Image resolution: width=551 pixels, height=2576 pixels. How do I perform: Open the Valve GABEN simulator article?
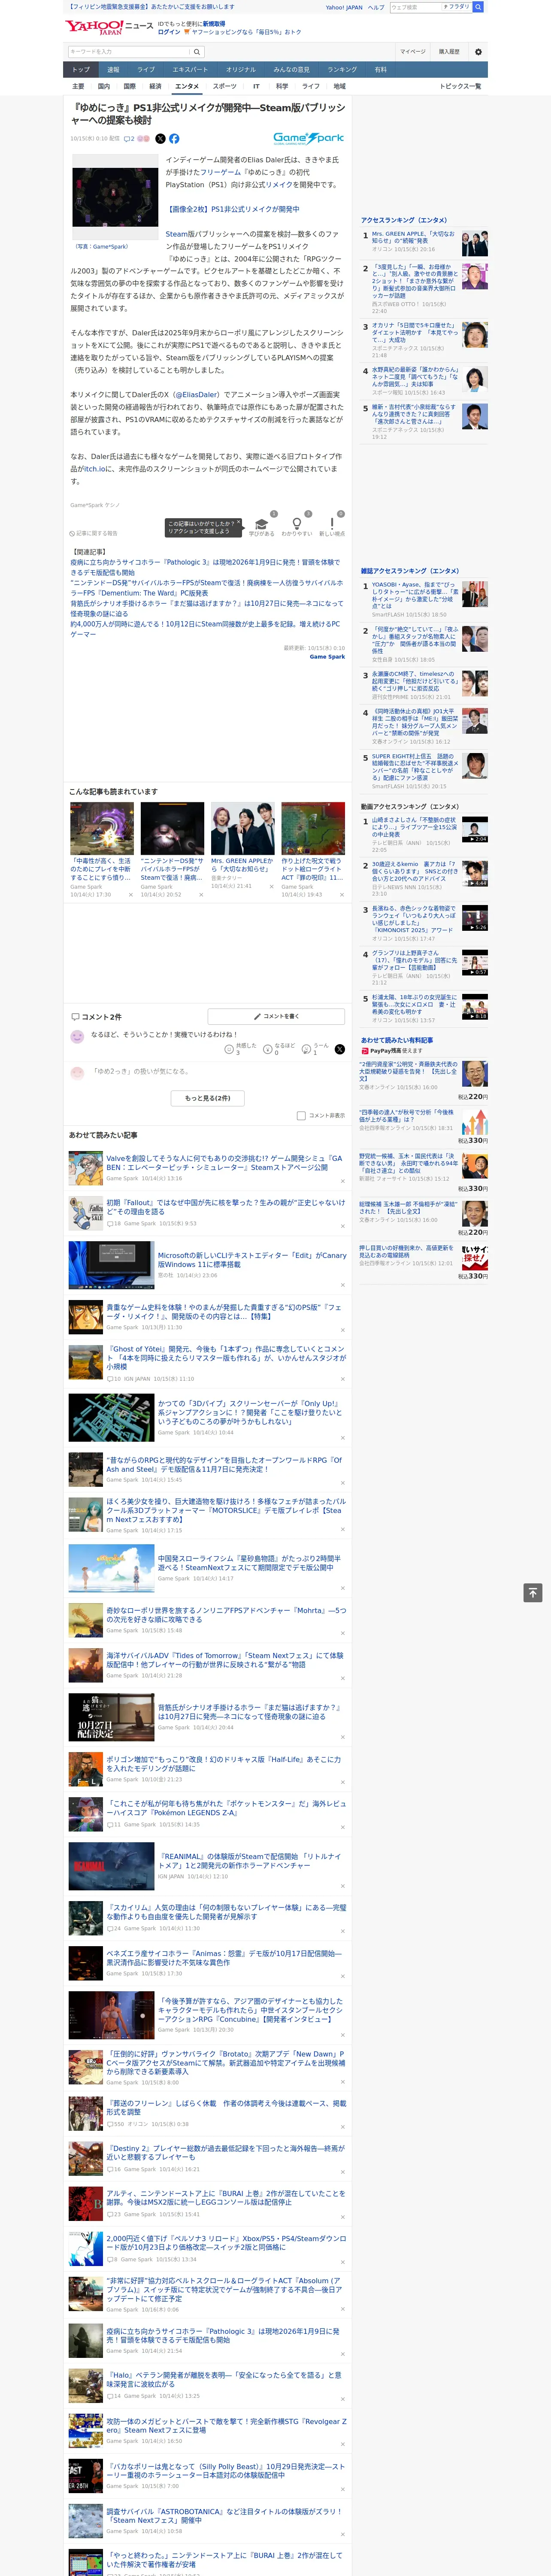point(224,1163)
